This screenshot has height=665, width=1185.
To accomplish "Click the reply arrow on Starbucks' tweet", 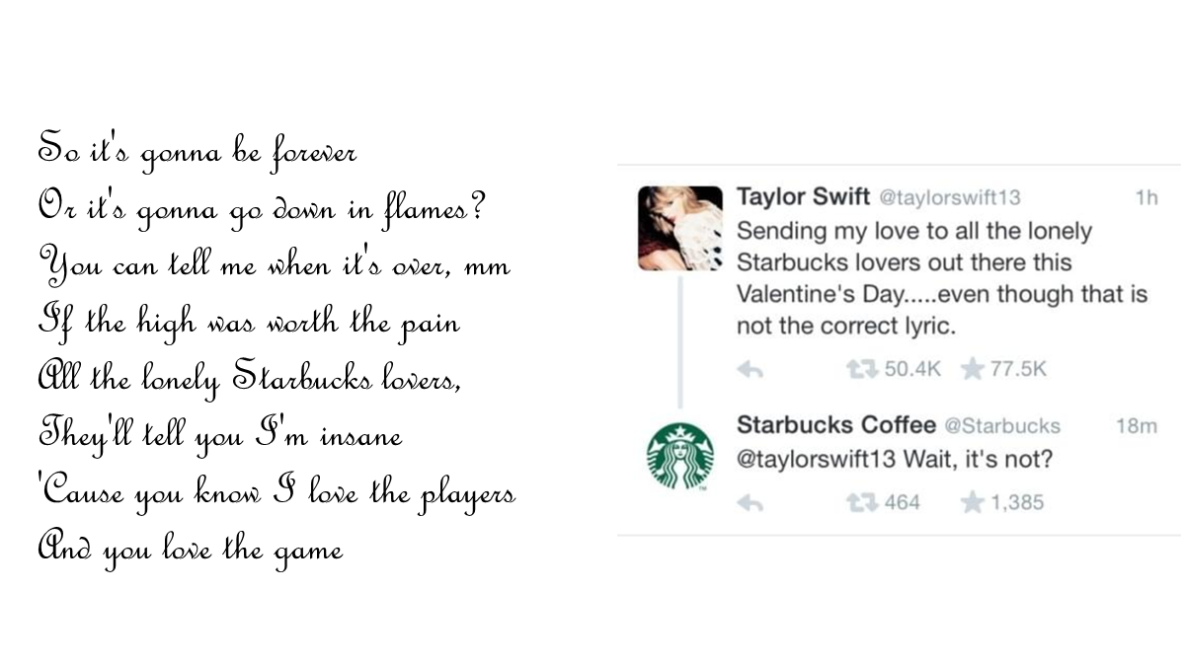I will tap(750, 502).
